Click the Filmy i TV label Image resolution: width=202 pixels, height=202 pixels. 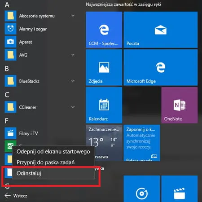pyautogui.click(x=28, y=133)
